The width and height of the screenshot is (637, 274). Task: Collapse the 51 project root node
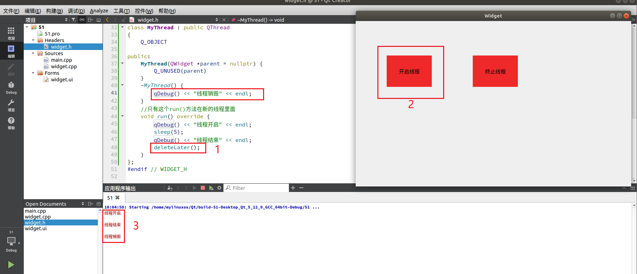(x=27, y=27)
